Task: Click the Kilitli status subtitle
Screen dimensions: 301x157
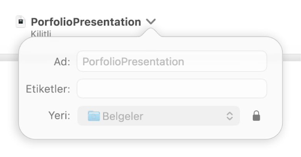Action: 41,34
